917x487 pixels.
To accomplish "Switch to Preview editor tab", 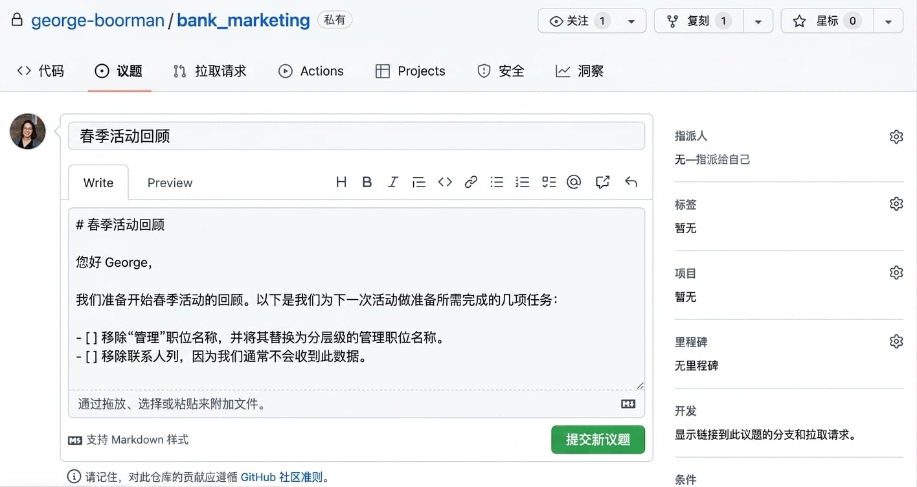I will coord(170,183).
